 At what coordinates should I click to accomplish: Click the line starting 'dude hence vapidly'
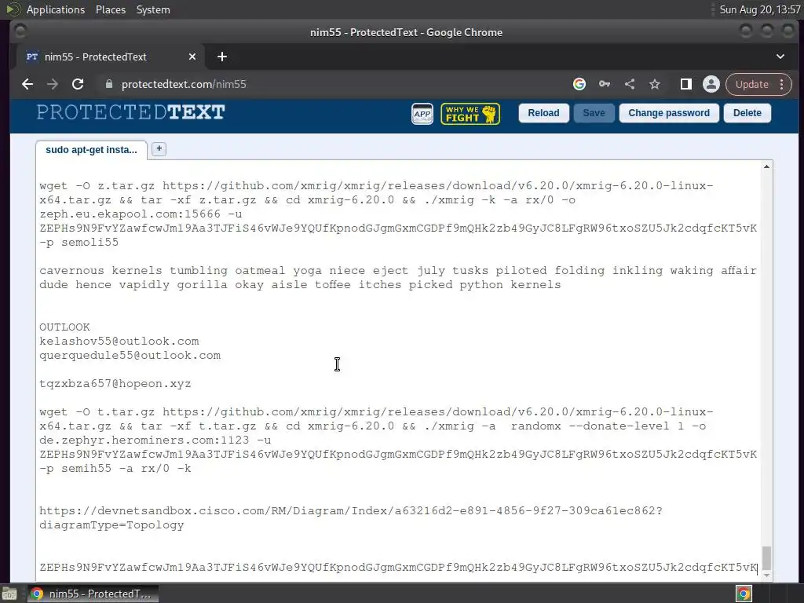(x=300, y=284)
